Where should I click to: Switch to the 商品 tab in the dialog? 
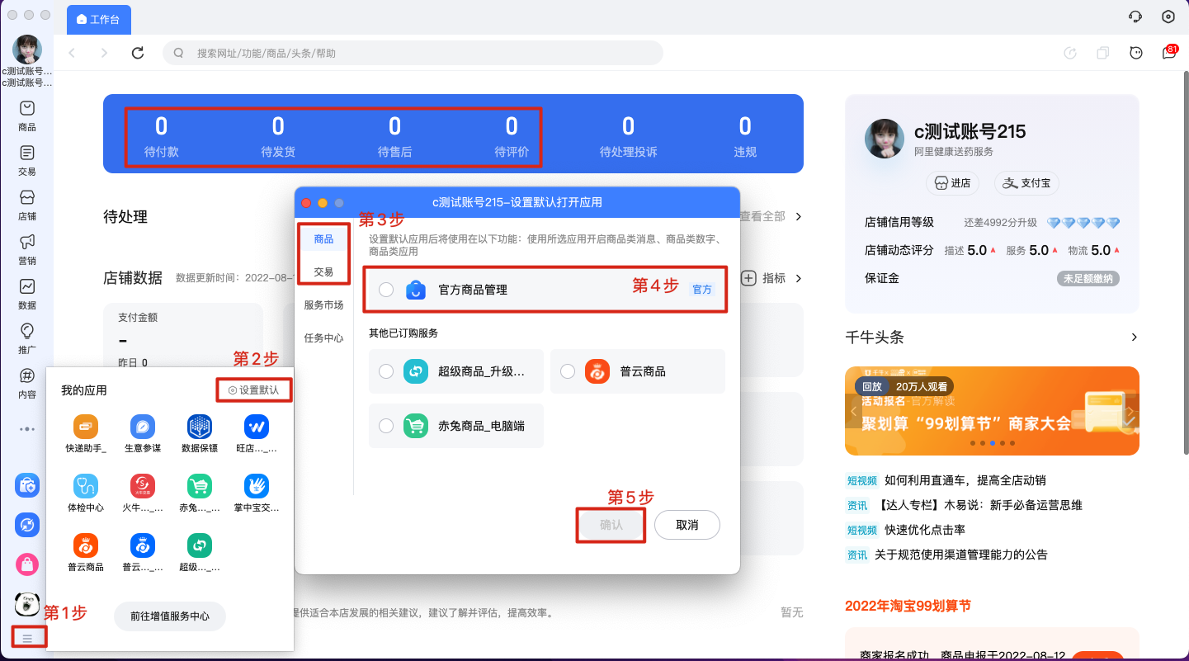tap(323, 239)
